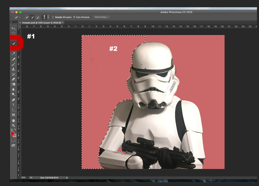Change the screen mode
This screenshot has width=259, height=186.
[13, 146]
